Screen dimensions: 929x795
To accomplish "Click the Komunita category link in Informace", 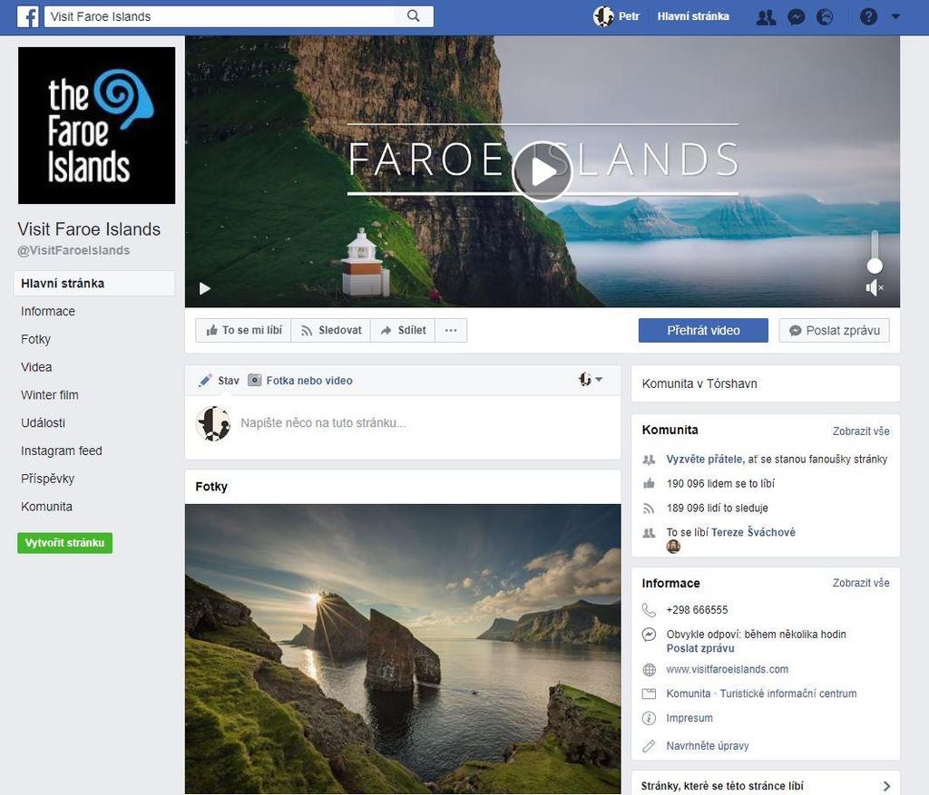I will pyautogui.click(x=689, y=693).
